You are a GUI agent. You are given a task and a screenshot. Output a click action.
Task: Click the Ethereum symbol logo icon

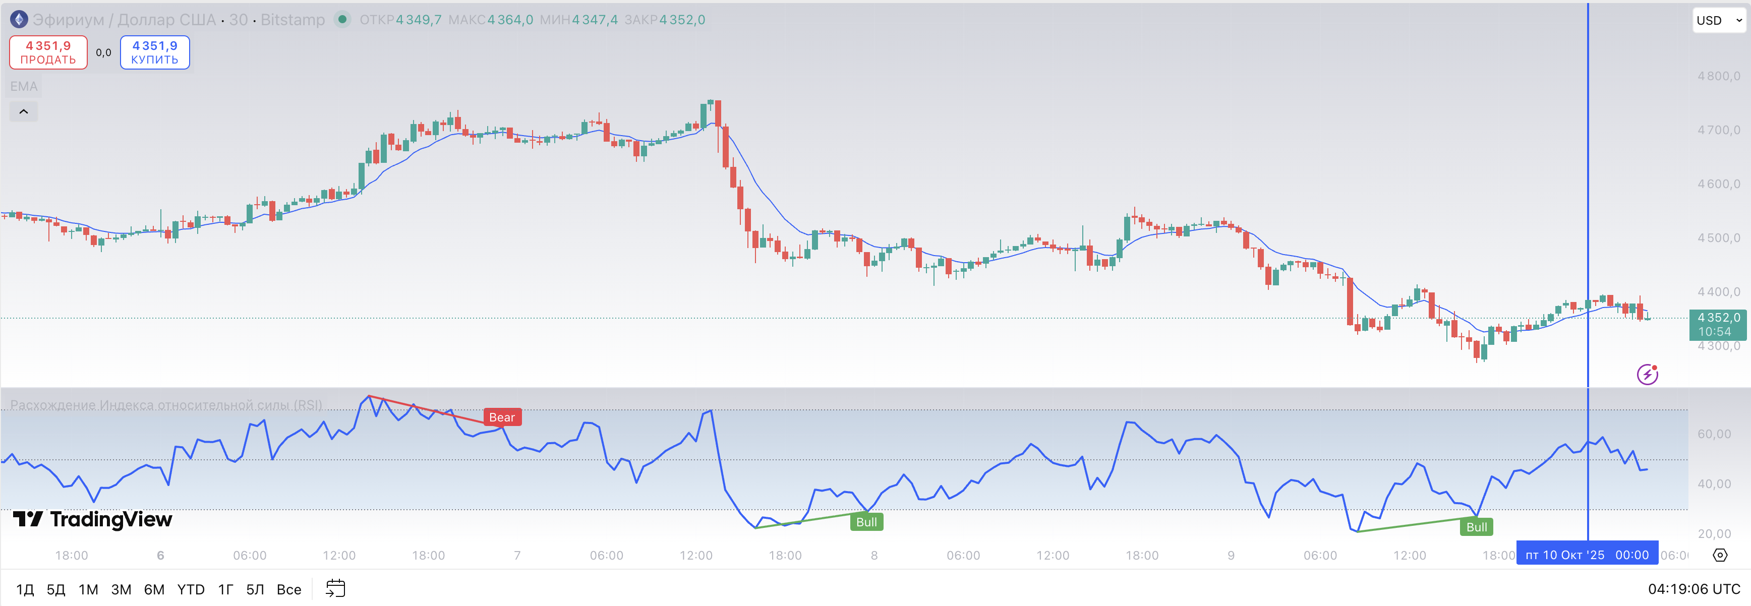coord(19,20)
